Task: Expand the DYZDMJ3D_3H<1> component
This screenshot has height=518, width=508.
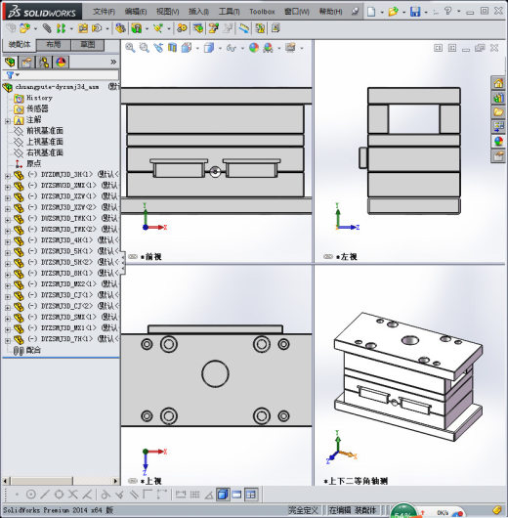Action: coord(8,176)
